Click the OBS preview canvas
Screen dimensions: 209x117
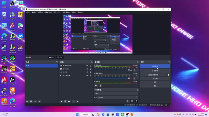[x=98, y=34]
